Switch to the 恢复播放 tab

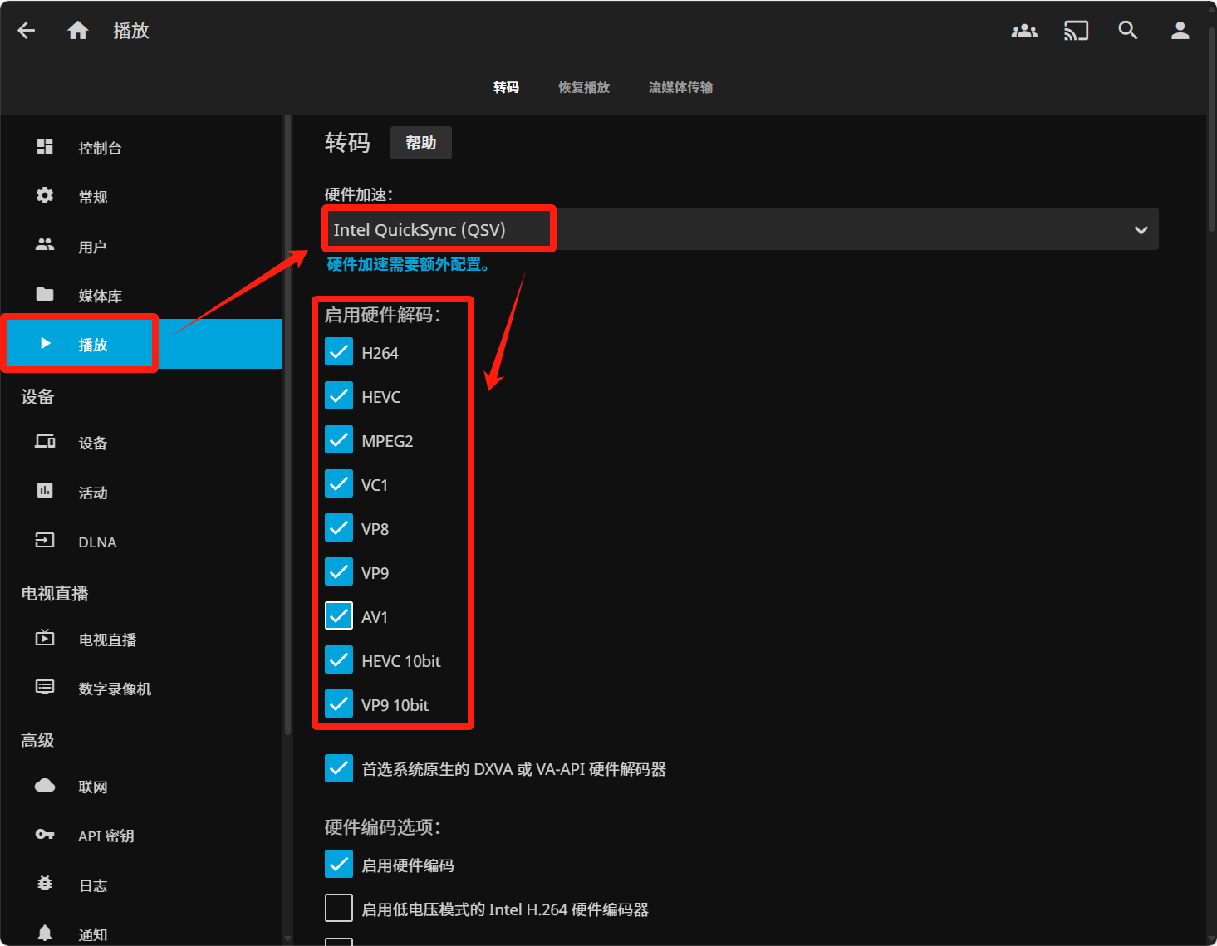(x=583, y=87)
